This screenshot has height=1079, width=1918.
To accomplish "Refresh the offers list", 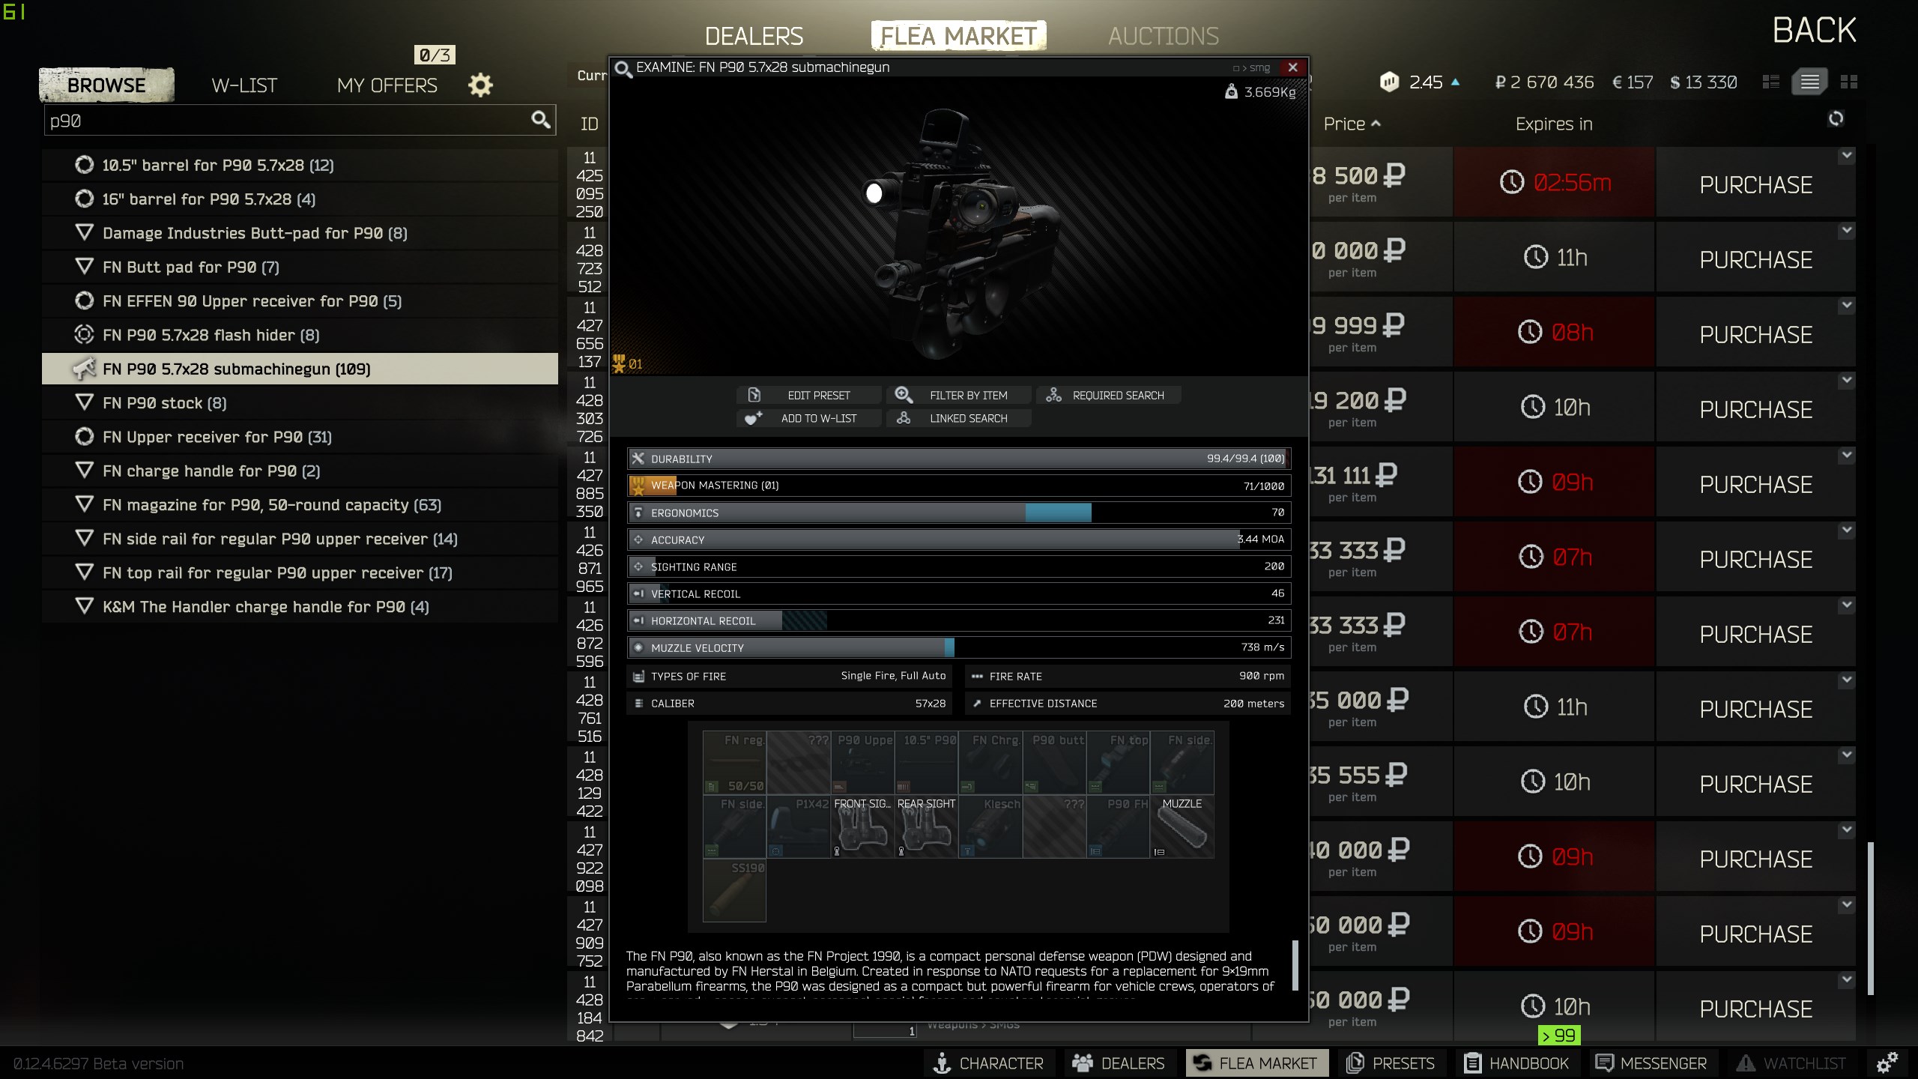I will tap(1836, 118).
